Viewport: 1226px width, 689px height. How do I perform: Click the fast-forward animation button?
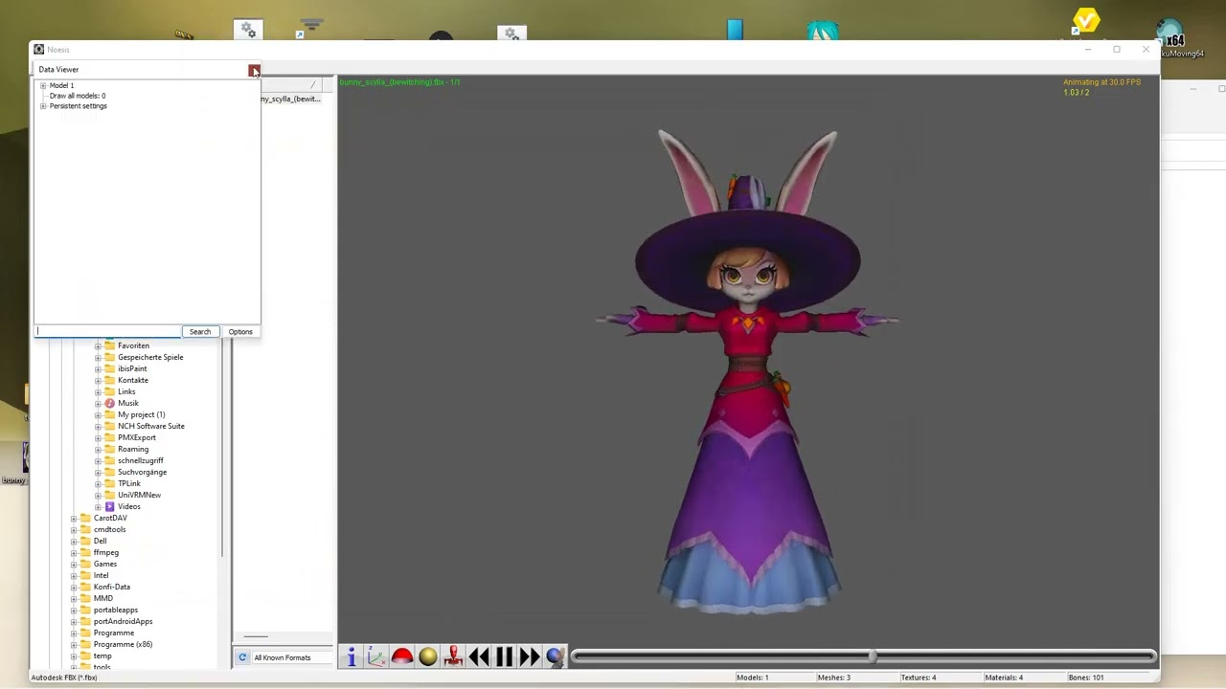click(530, 656)
